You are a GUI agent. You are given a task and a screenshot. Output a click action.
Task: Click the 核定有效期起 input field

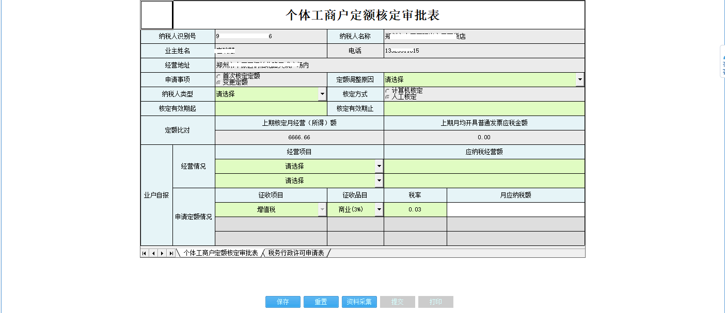click(x=271, y=108)
